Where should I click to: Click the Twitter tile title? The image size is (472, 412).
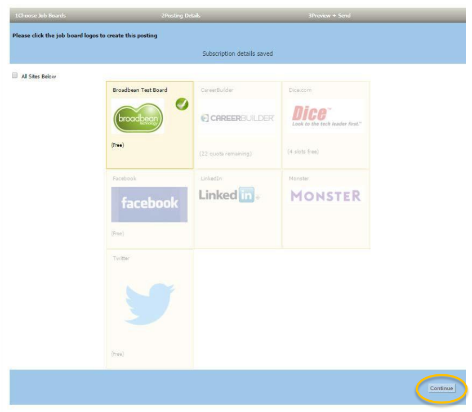click(121, 258)
